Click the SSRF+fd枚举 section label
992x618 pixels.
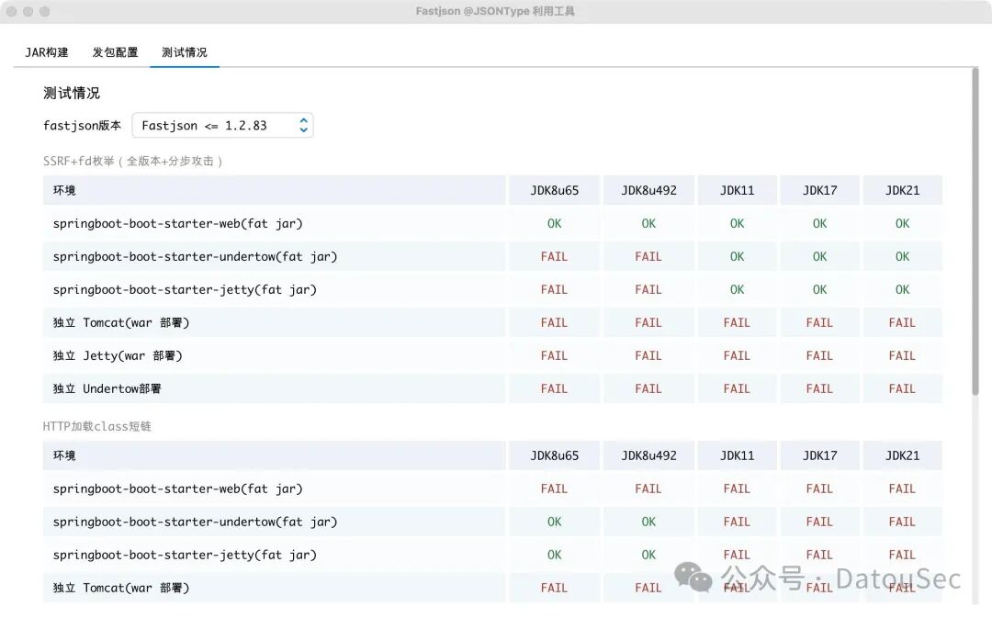[132, 161]
